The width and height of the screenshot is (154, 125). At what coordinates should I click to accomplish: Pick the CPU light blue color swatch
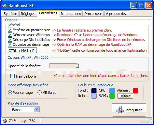coord(112,91)
